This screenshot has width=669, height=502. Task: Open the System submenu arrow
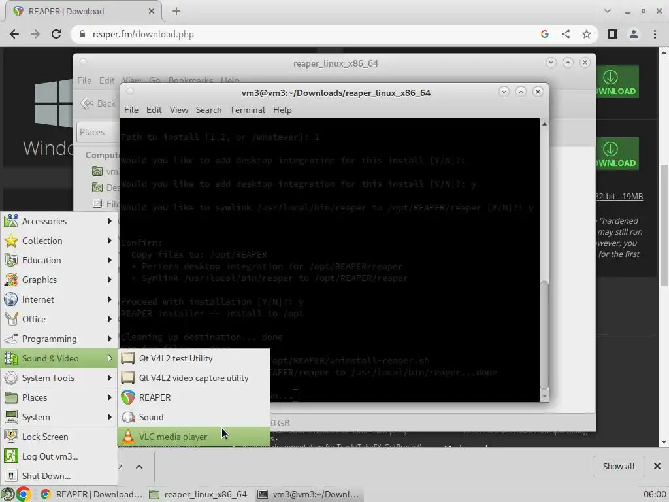coord(110,417)
